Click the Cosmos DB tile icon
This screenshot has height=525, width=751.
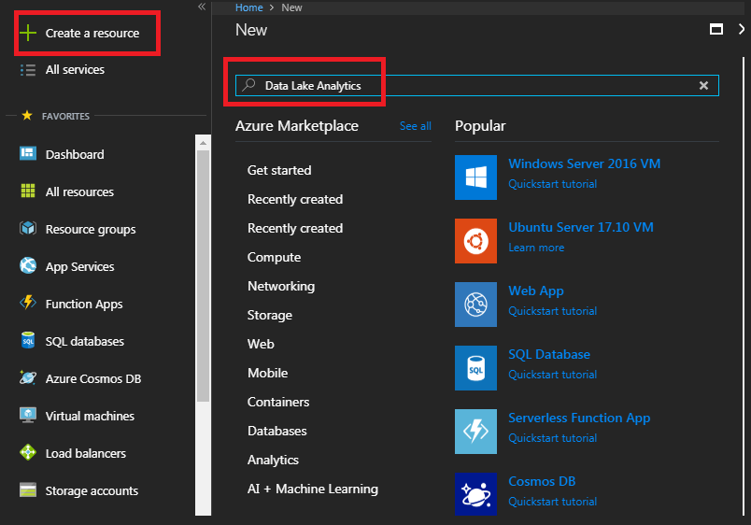pyautogui.click(x=475, y=494)
